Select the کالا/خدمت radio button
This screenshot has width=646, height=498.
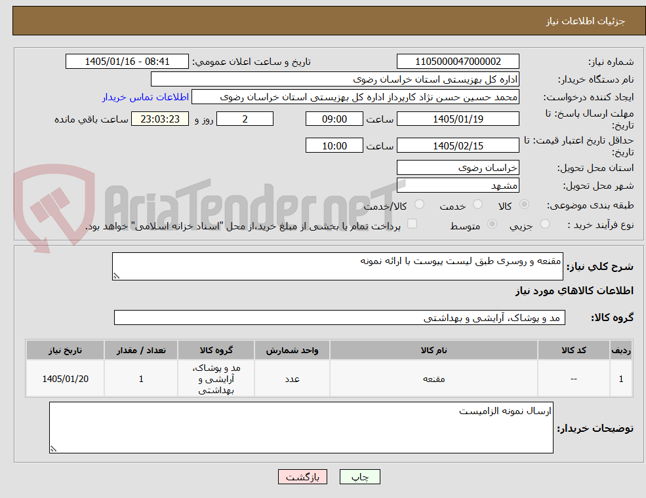[419, 204]
